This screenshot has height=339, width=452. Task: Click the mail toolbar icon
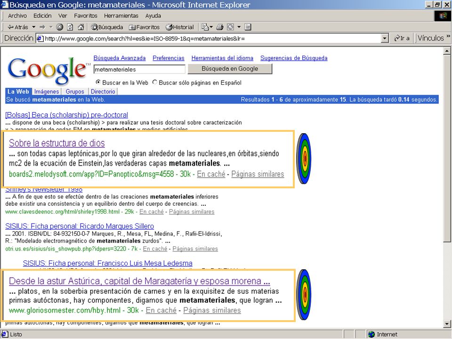click(x=205, y=27)
